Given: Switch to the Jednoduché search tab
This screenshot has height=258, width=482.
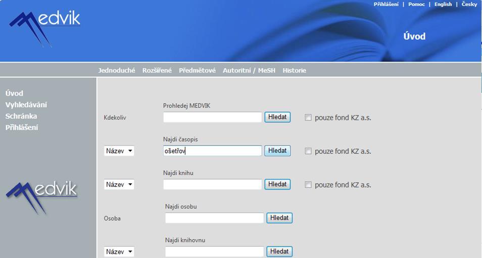Looking at the screenshot, I should 117,70.
